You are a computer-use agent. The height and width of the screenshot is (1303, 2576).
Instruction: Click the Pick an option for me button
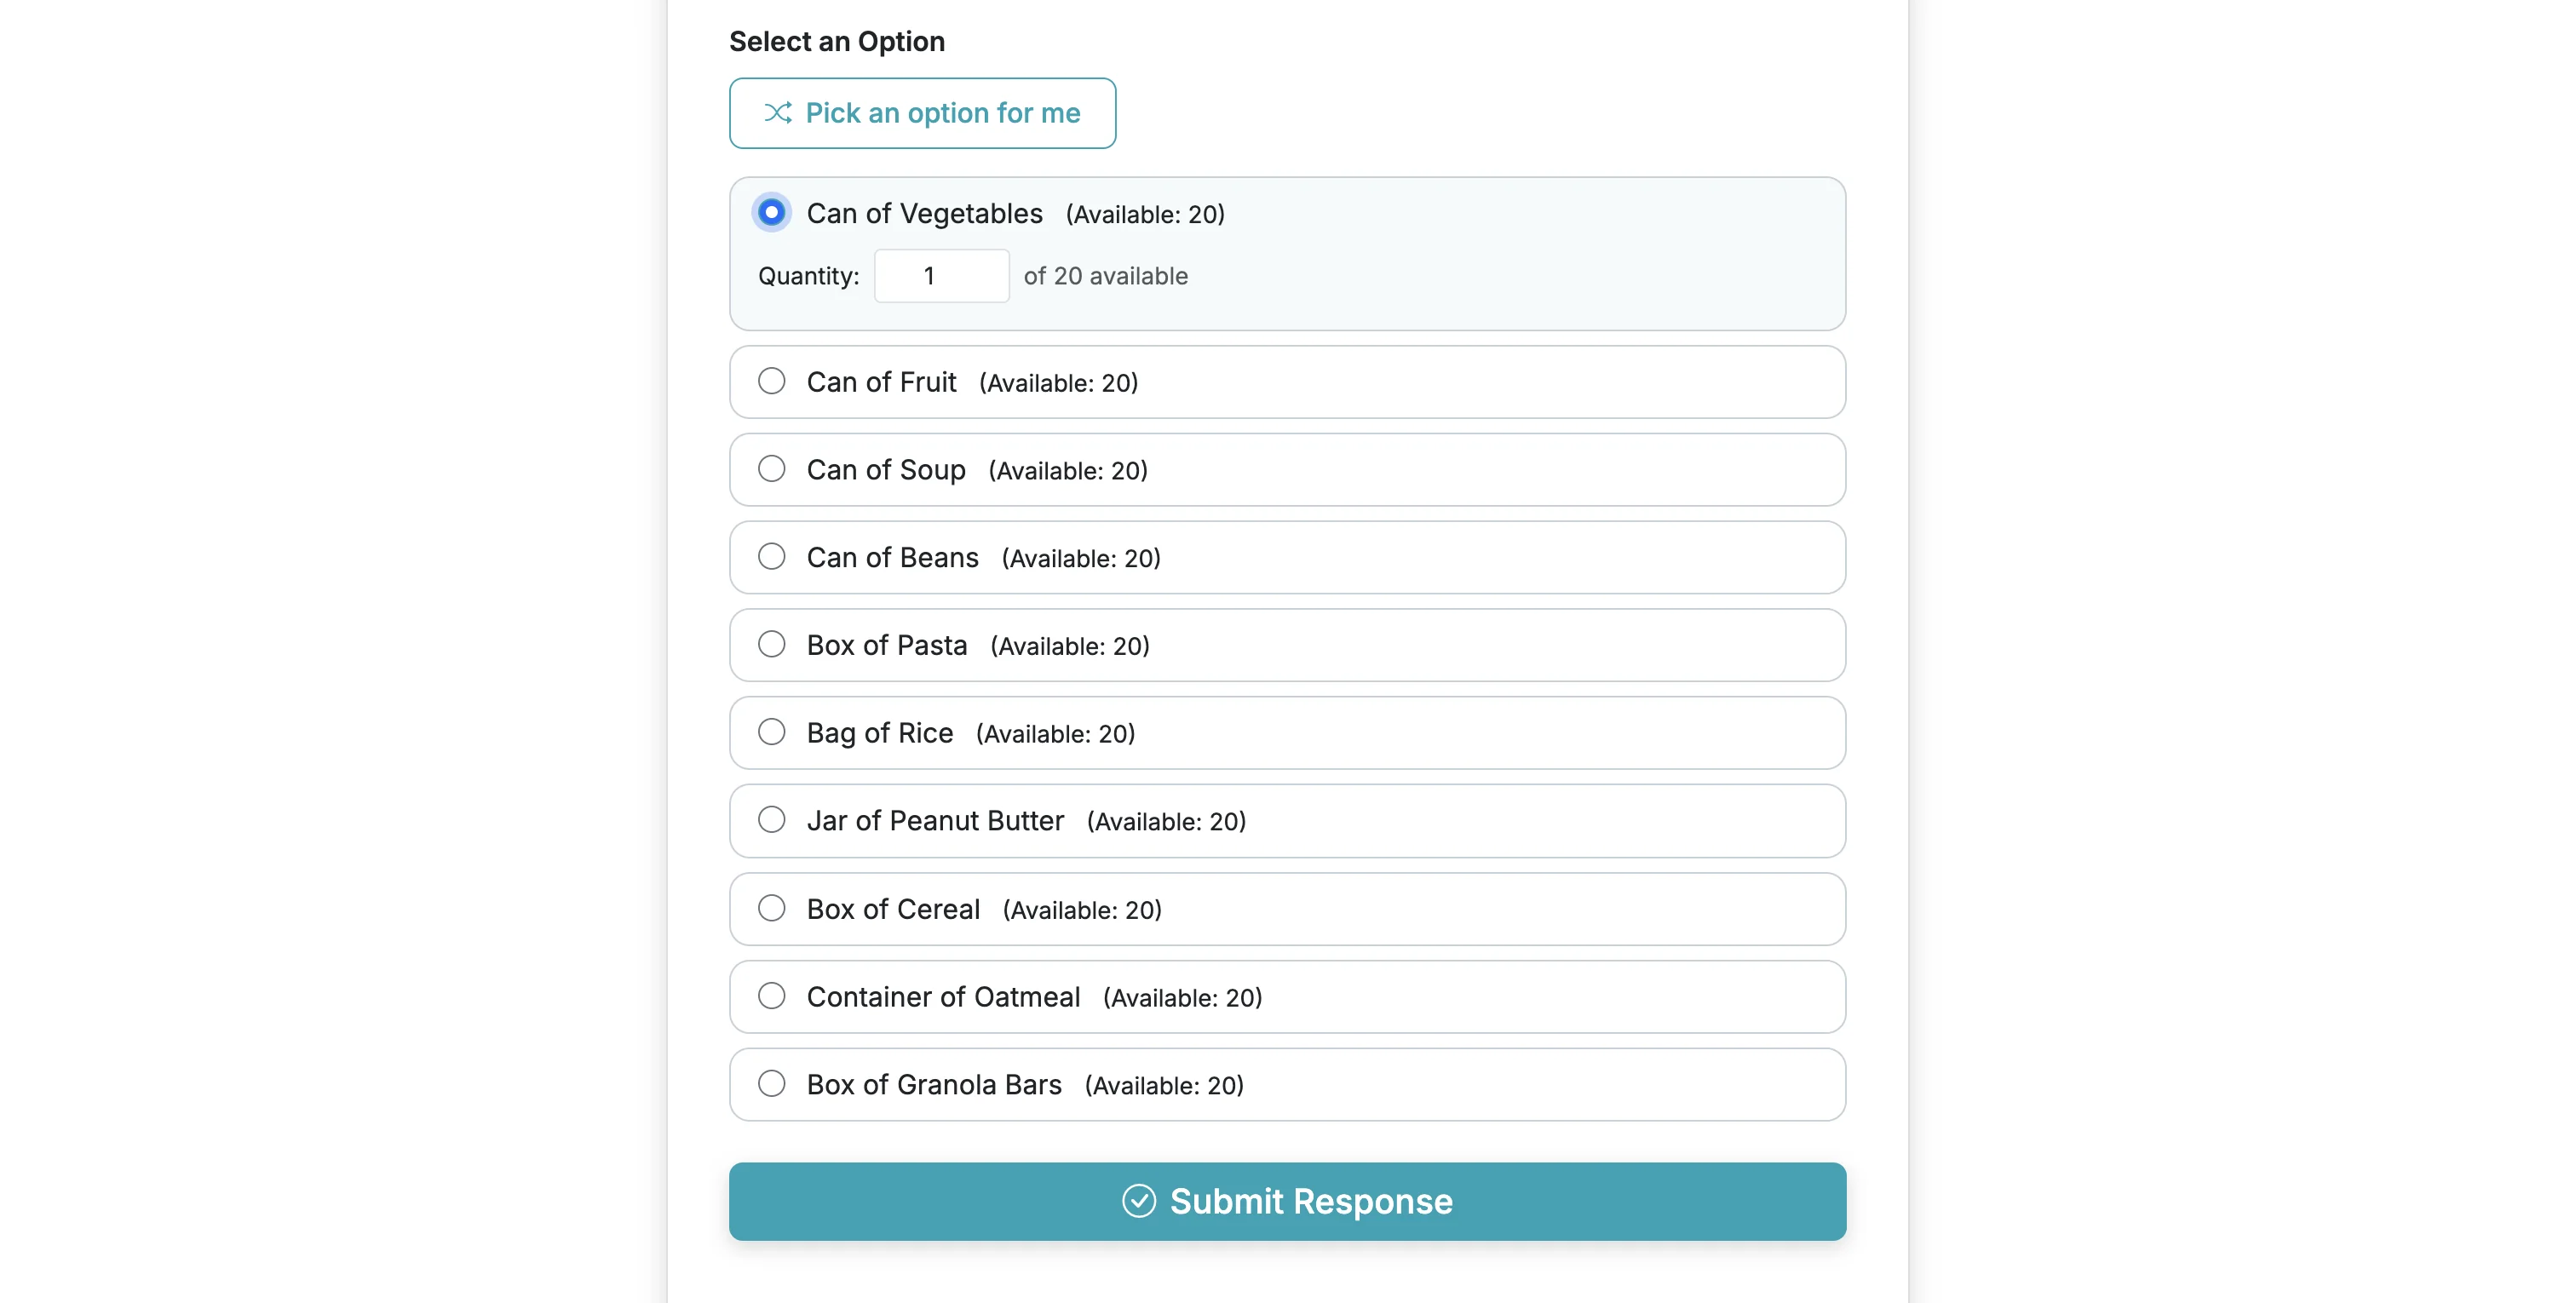[922, 113]
